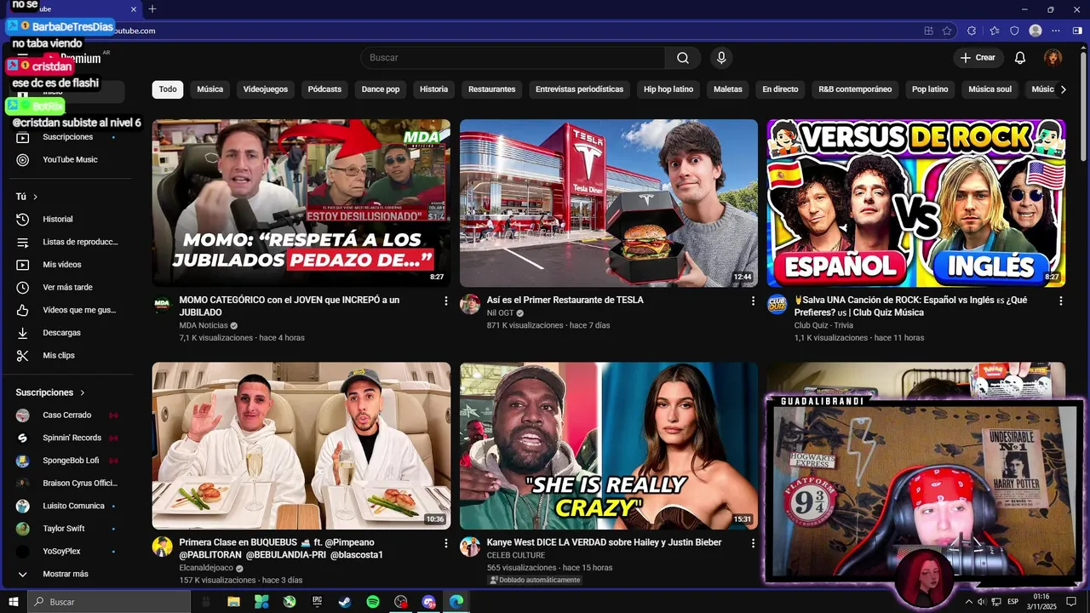This screenshot has width=1090, height=613.
Task: Click the Club Quiz channel avatar
Action: 777,304
